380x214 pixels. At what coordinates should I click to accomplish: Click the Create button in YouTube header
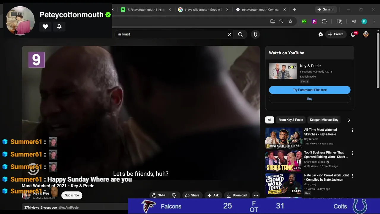pos(336,34)
